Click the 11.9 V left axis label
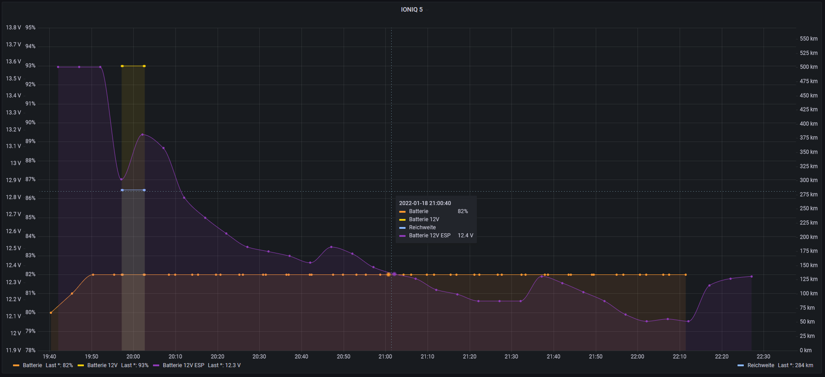 pos(13,350)
